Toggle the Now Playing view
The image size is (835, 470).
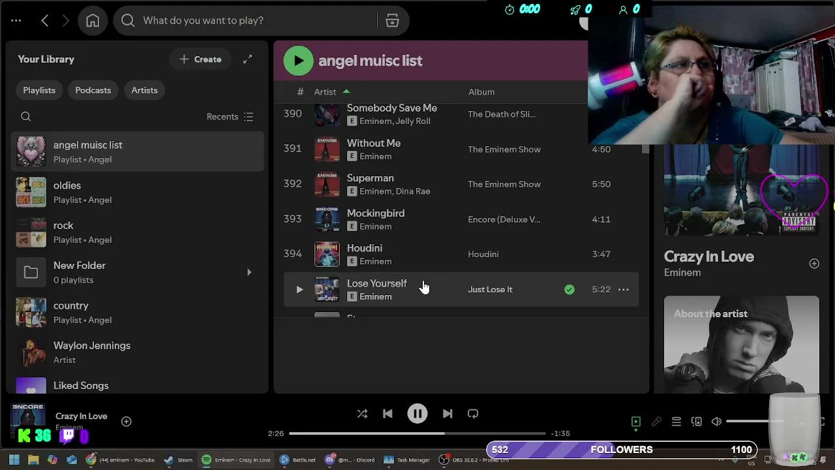[x=636, y=422]
